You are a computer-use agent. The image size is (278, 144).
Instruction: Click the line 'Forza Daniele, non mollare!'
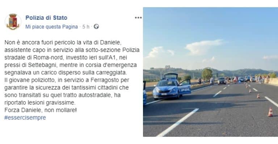[x=41, y=110]
